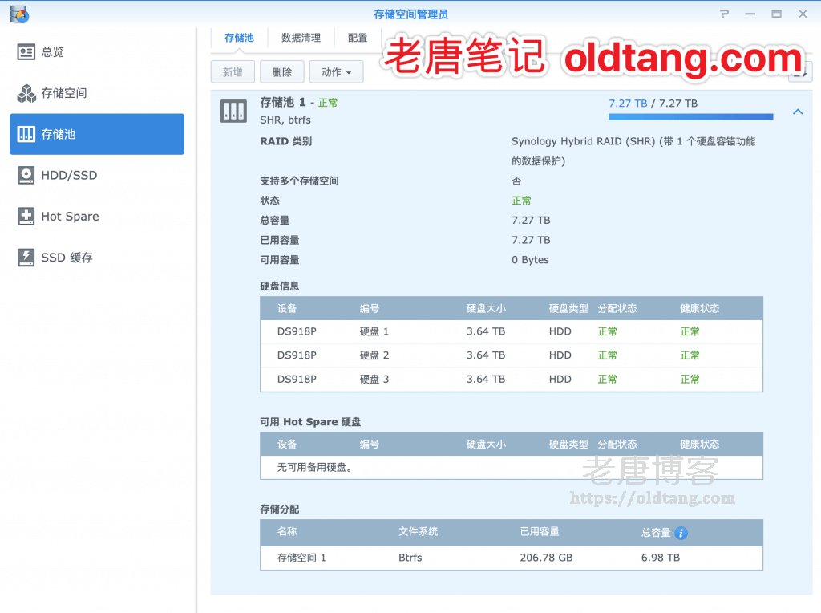
Task: Click the SHR, btrfs subtitle
Action: tap(285, 120)
